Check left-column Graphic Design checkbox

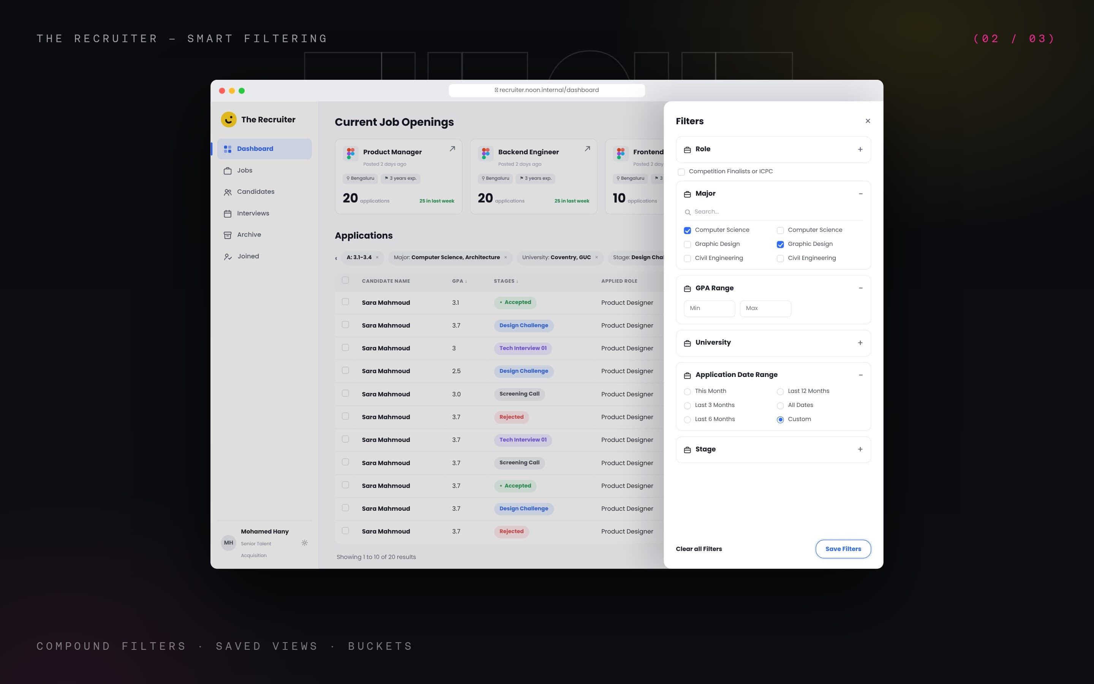(687, 245)
